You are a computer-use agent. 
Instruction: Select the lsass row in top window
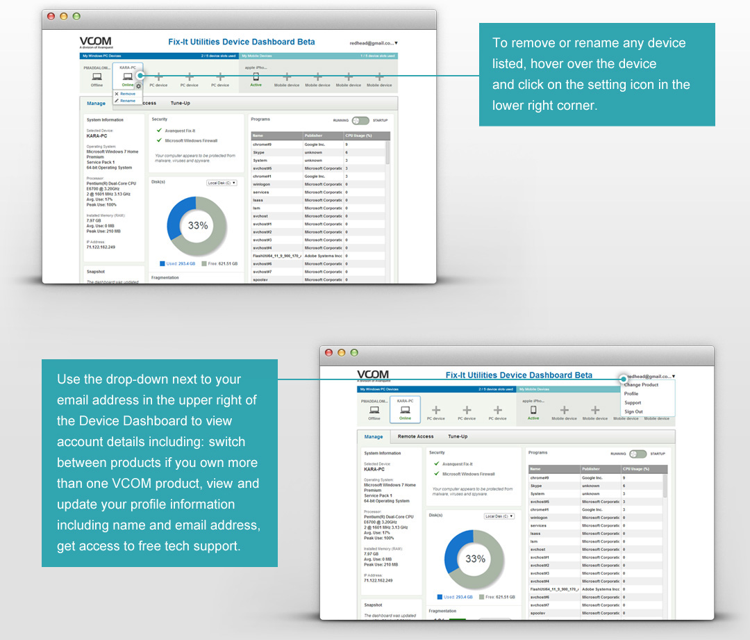pyautogui.click(x=318, y=200)
